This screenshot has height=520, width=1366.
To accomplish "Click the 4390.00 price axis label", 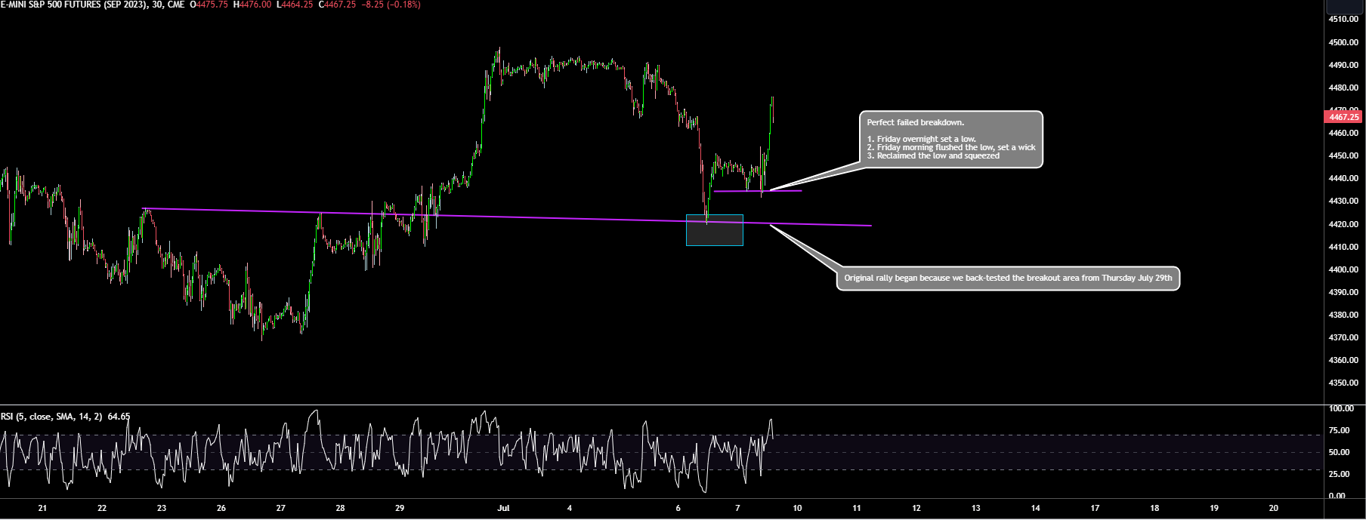I will [x=1343, y=292].
